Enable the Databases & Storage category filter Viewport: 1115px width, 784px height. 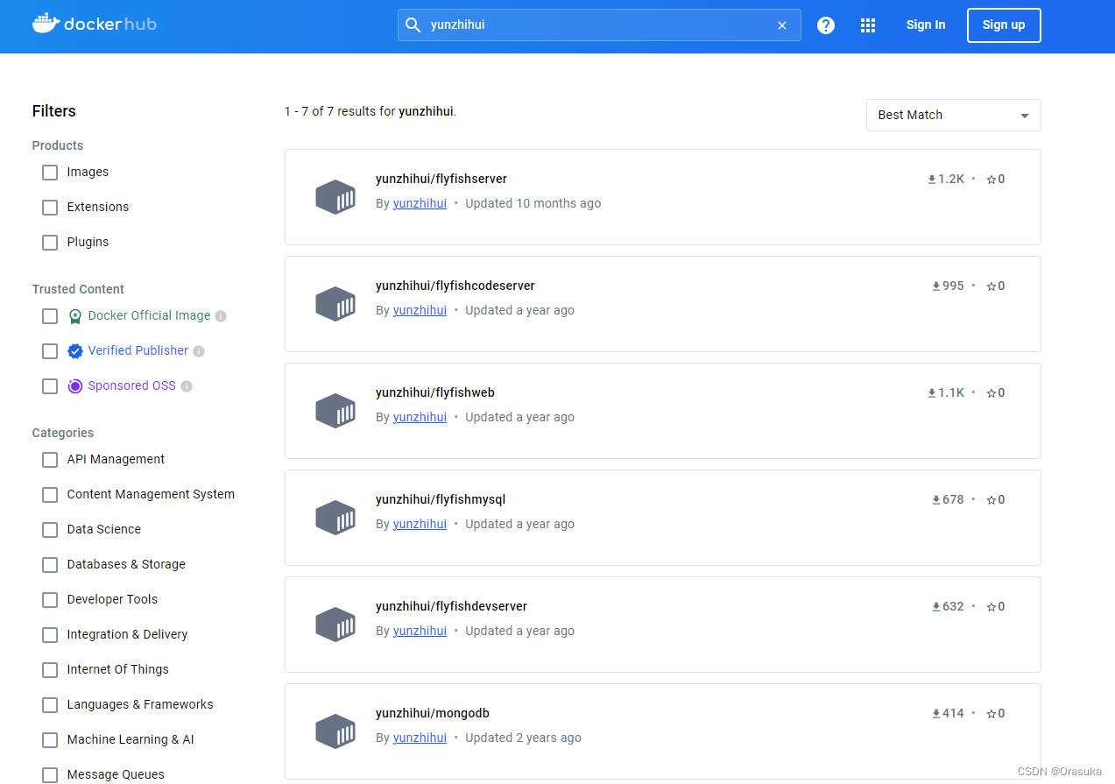[49, 564]
